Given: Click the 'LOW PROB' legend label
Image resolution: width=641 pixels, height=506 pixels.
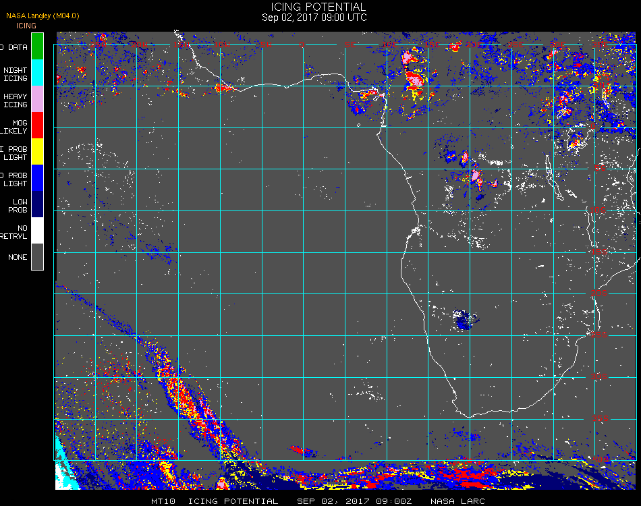Looking at the screenshot, I should (x=18, y=206).
